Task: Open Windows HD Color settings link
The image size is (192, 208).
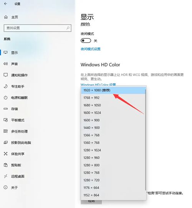Action: [x=98, y=84]
